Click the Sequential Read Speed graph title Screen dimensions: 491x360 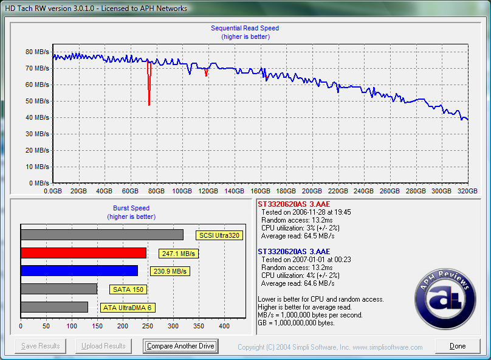[x=245, y=28]
